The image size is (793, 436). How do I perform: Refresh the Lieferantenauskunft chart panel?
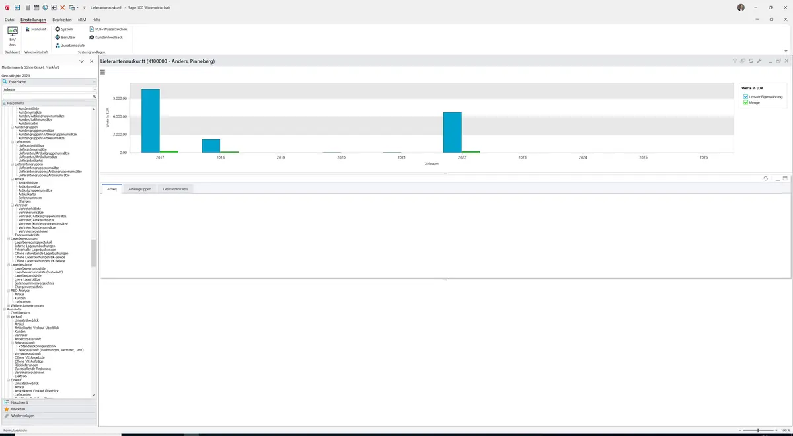[x=751, y=61]
